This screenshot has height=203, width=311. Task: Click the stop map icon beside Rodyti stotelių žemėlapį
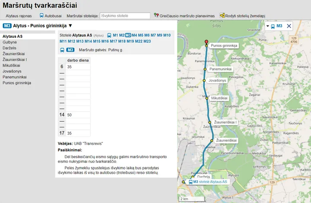222,15
